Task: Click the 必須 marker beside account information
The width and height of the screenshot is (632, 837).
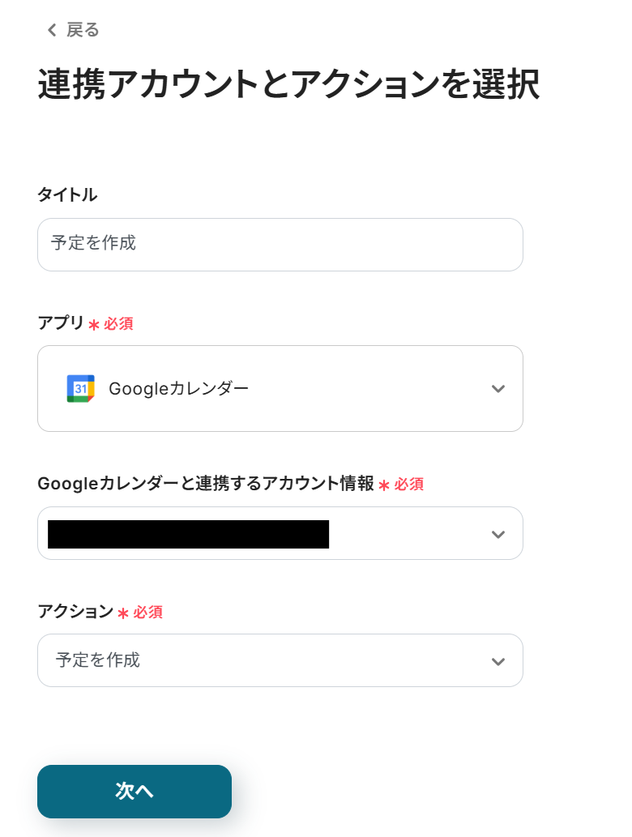Action: (409, 485)
